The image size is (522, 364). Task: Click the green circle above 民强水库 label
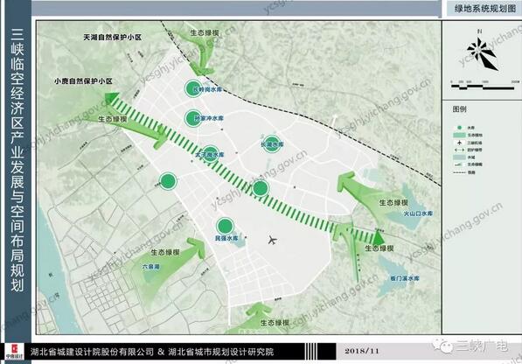[225, 226]
